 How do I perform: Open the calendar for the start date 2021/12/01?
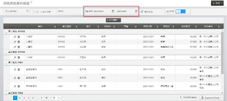coord(113,11)
